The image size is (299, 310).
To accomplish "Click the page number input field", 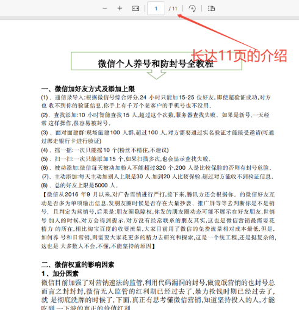I will [x=156, y=9].
